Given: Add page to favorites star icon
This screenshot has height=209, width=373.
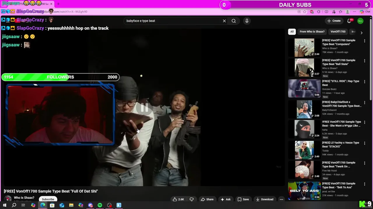Looking at the screenshot, I should (305, 12).
